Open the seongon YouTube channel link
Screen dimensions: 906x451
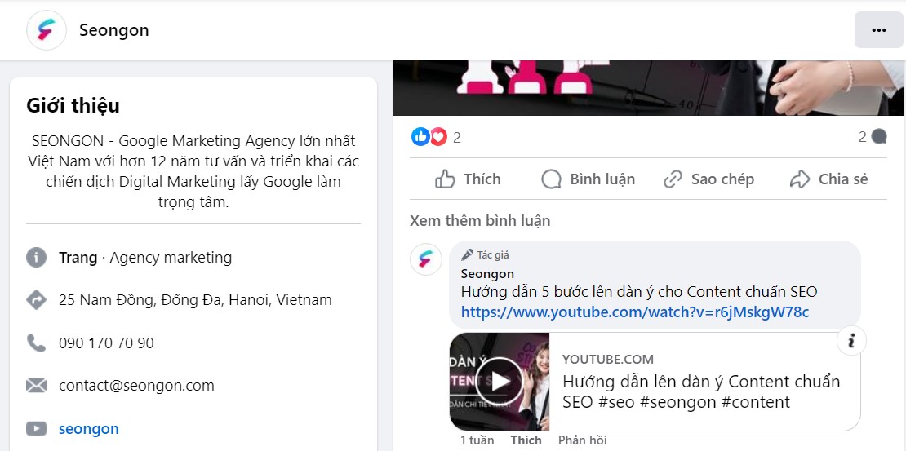click(89, 429)
